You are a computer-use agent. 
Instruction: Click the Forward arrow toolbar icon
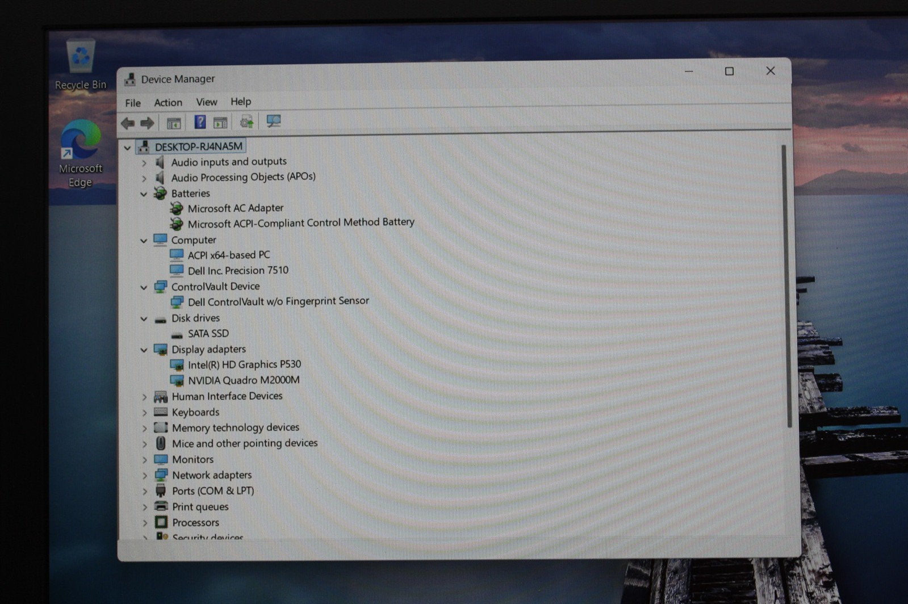tap(147, 123)
